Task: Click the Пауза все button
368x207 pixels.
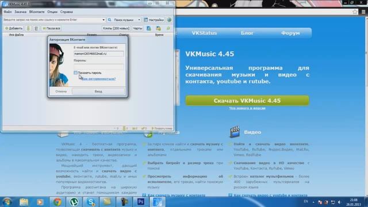Action: click(x=51, y=28)
